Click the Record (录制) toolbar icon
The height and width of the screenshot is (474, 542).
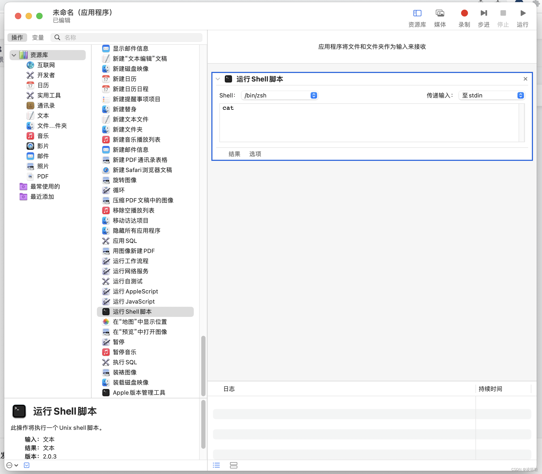tap(464, 13)
